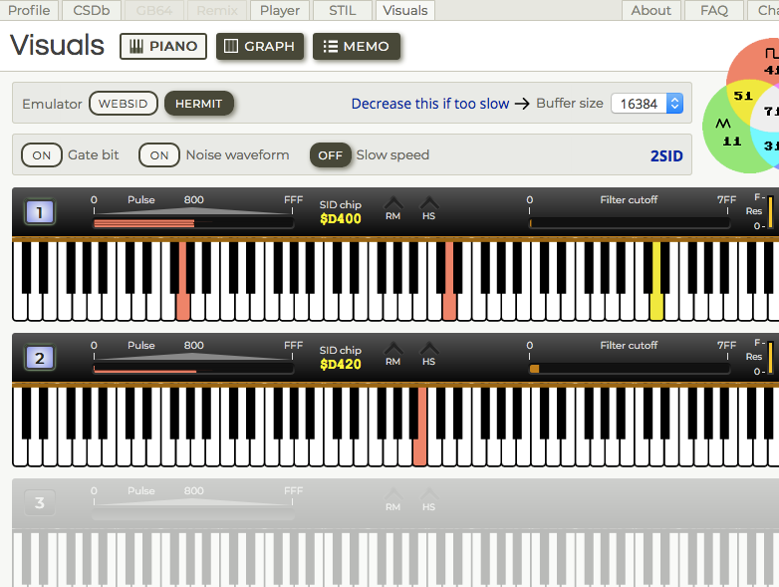The image size is (779, 587).
Task: Click the piano icon in PIANO button
Action: (x=136, y=46)
